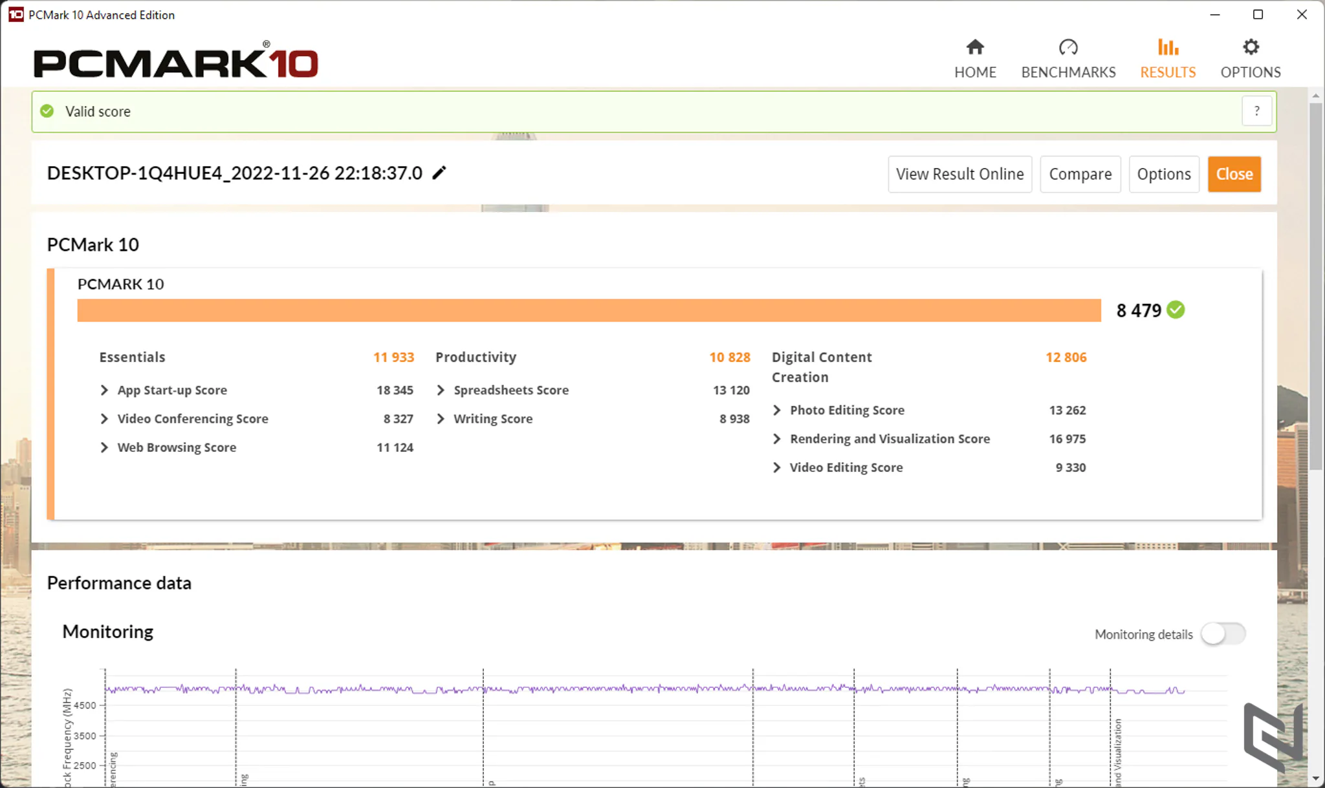Screen dimensions: 1325x788
Task: Click the overall score 8 479
Action: coord(1139,311)
